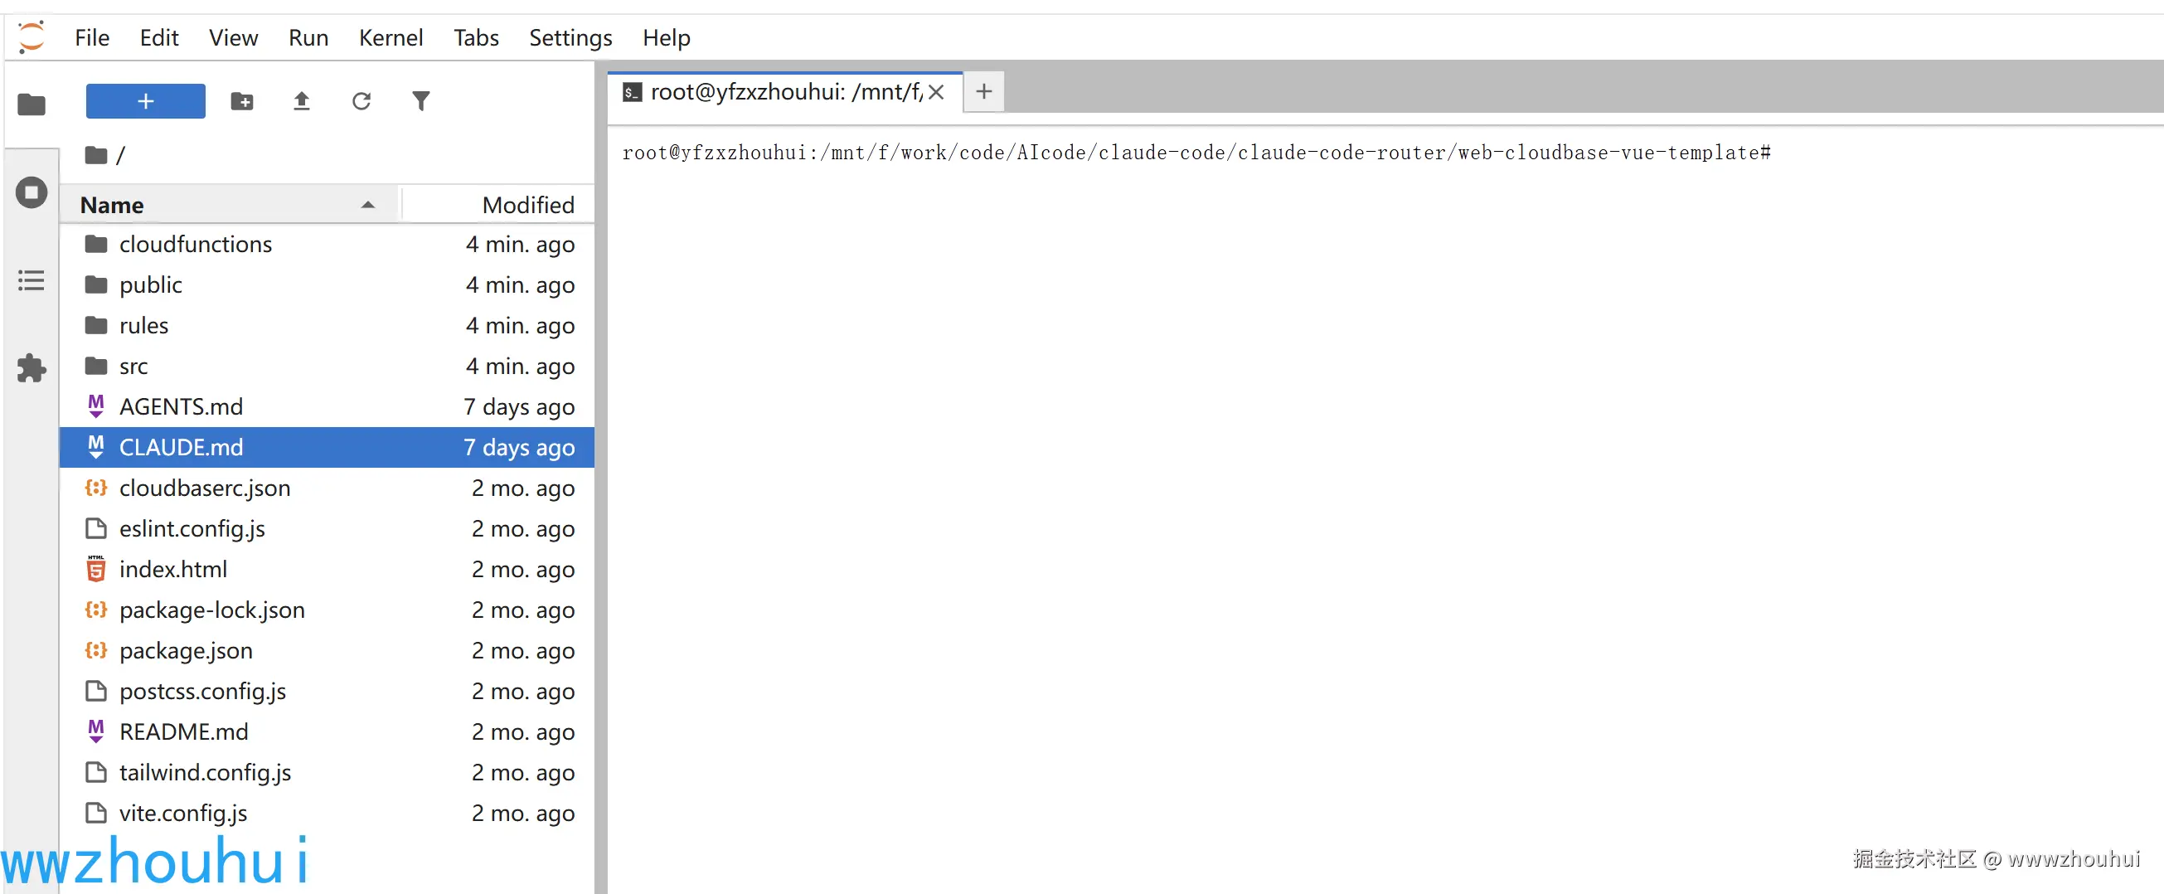Image resolution: width=2164 pixels, height=894 pixels.
Task: Refresh the file browser list
Action: coord(361,102)
